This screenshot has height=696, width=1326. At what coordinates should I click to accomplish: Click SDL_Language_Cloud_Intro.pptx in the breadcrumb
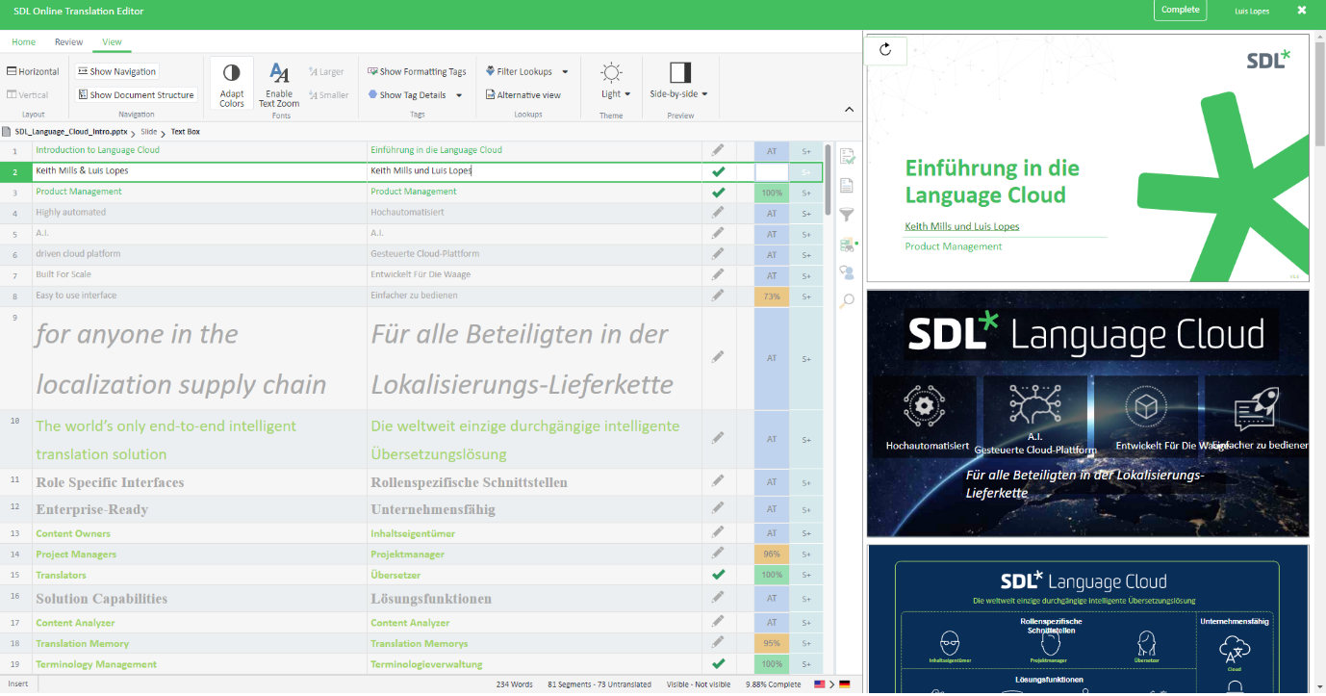(x=70, y=131)
